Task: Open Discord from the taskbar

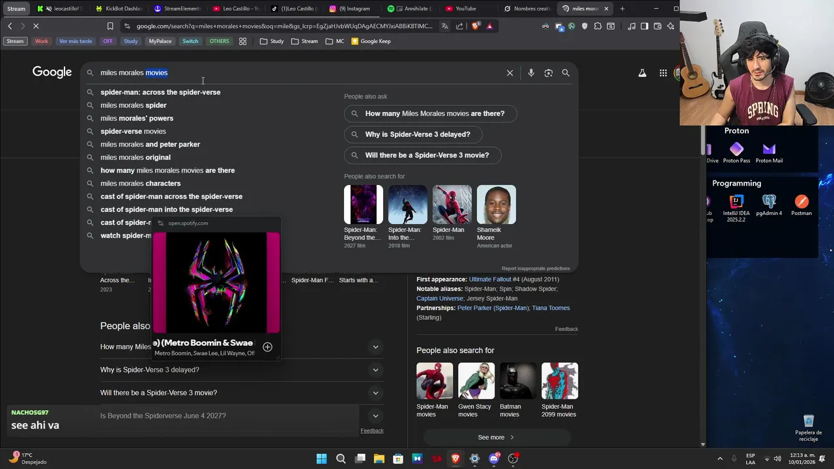Action: 494,459
